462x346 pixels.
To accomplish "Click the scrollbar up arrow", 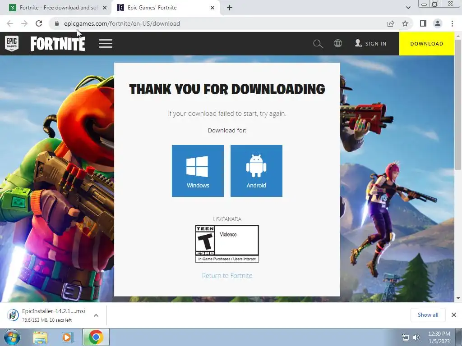I will (458, 36).
